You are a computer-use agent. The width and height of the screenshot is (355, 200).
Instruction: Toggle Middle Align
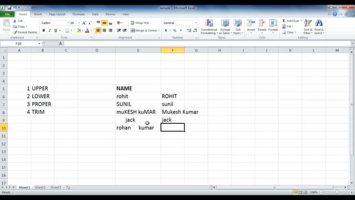point(104,23)
